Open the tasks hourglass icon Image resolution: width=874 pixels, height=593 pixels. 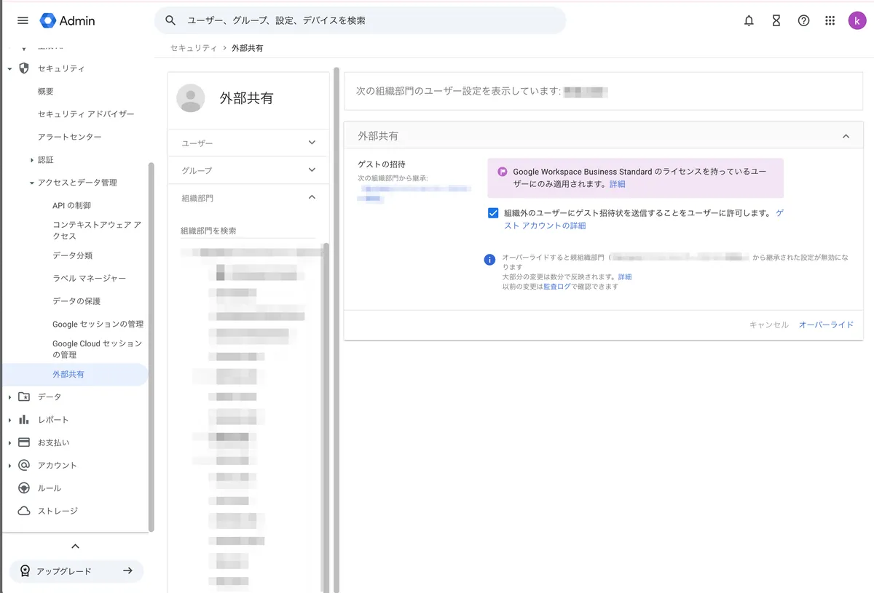point(776,20)
